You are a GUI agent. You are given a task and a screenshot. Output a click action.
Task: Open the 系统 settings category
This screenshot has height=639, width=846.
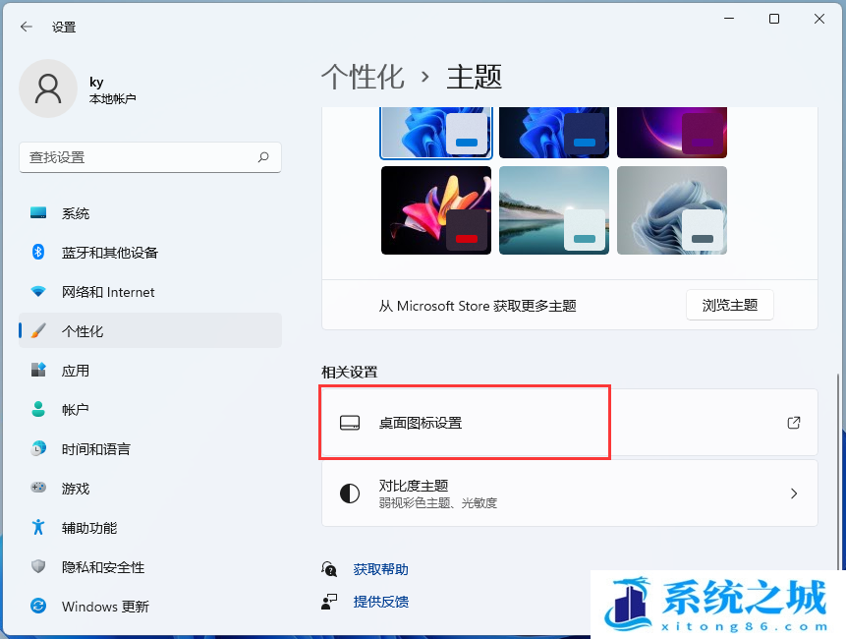76,213
